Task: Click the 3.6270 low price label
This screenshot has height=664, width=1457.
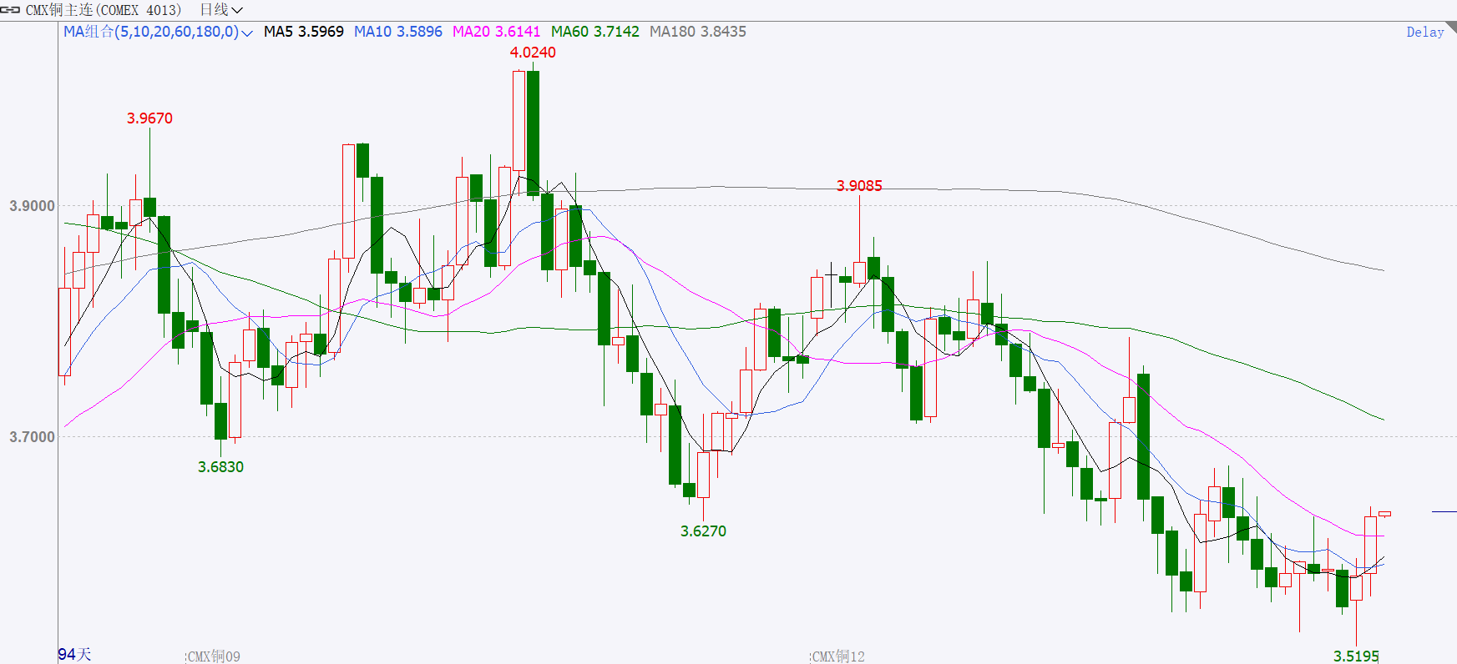Action: point(703,531)
